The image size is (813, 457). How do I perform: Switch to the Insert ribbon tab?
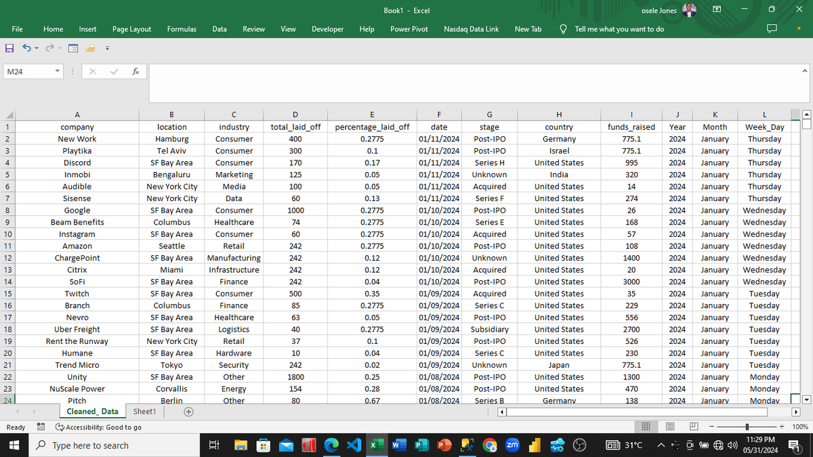click(87, 29)
